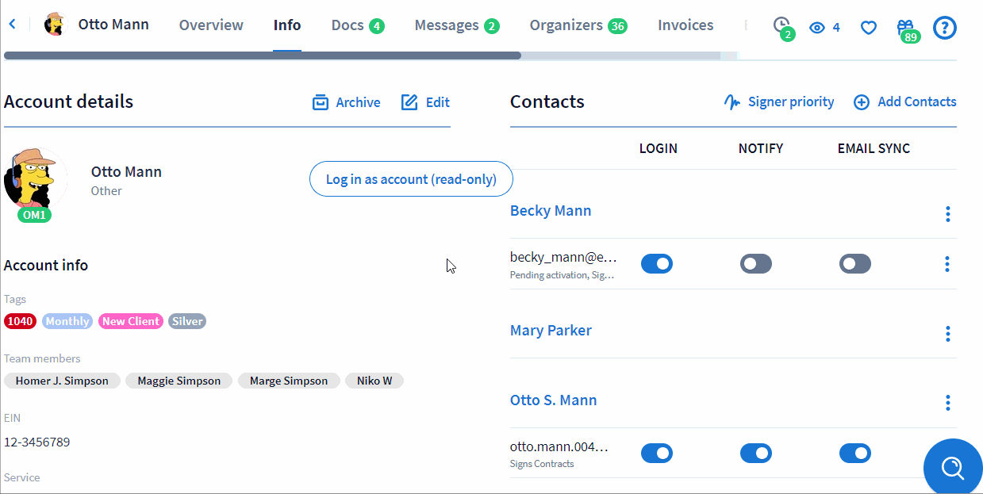This screenshot has width=983, height=494.
Task: Disable login toggle for becky_mann email
Action: click(x=656, y=264)
